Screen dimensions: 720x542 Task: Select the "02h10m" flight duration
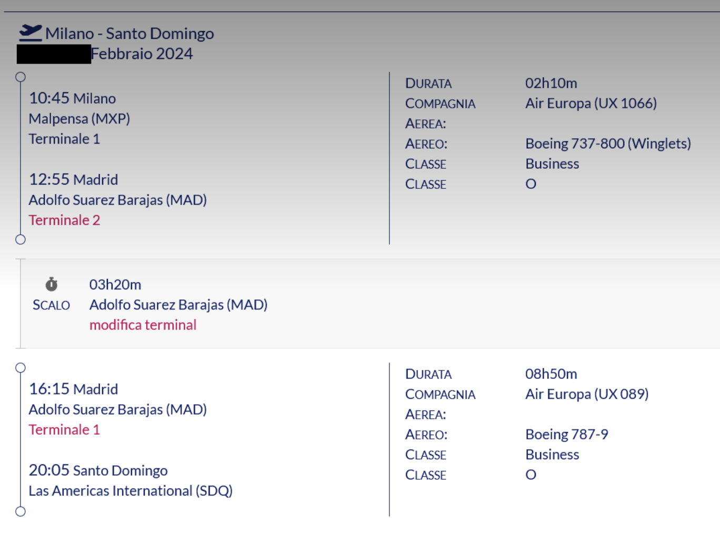[x=551, y=83]
